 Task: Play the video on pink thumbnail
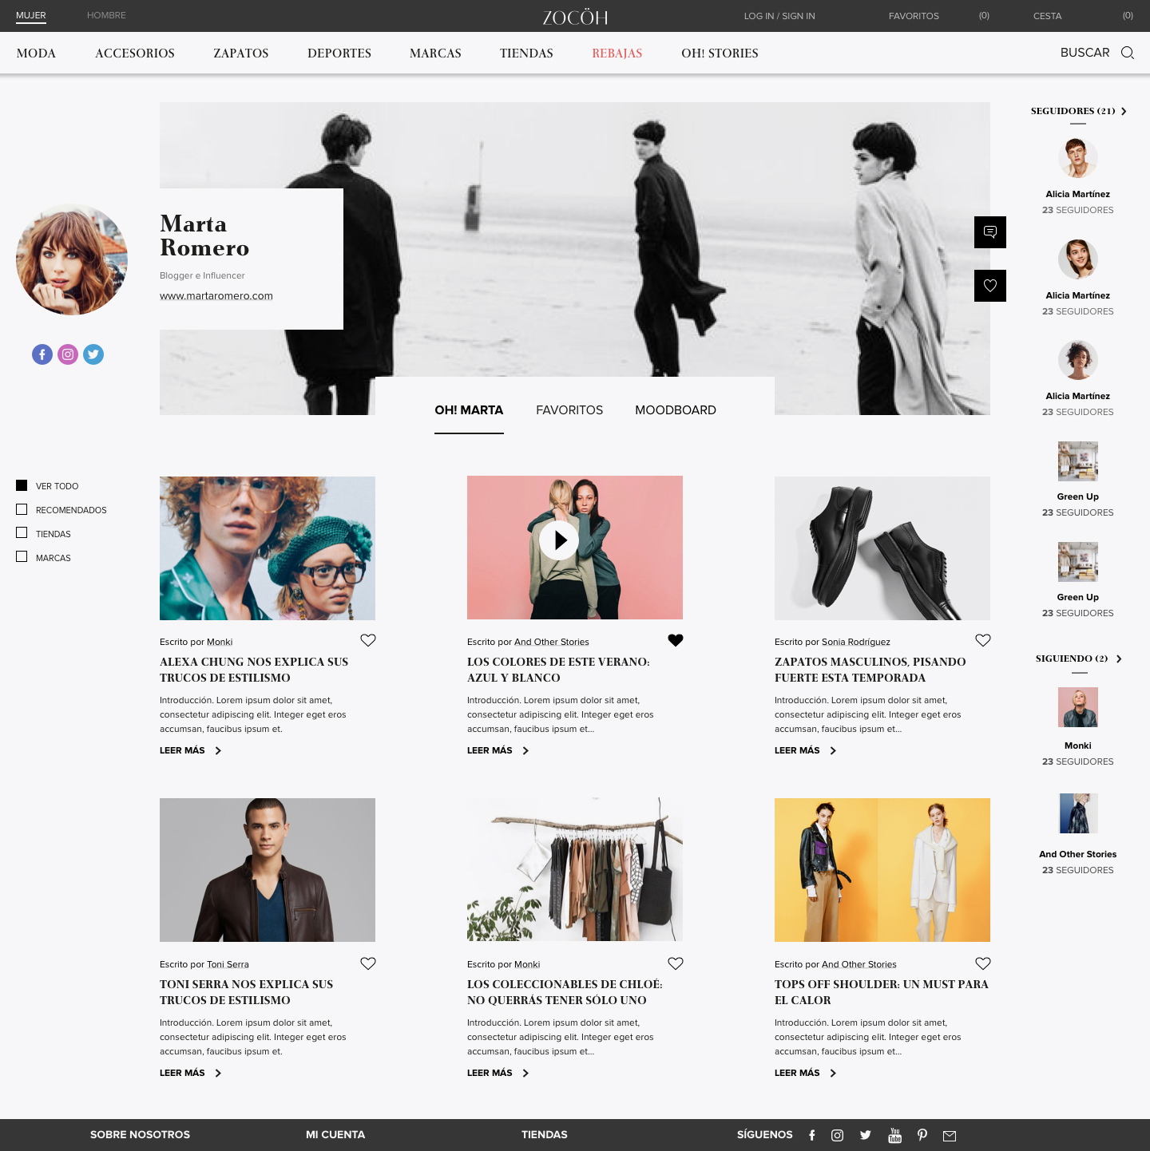559,540
